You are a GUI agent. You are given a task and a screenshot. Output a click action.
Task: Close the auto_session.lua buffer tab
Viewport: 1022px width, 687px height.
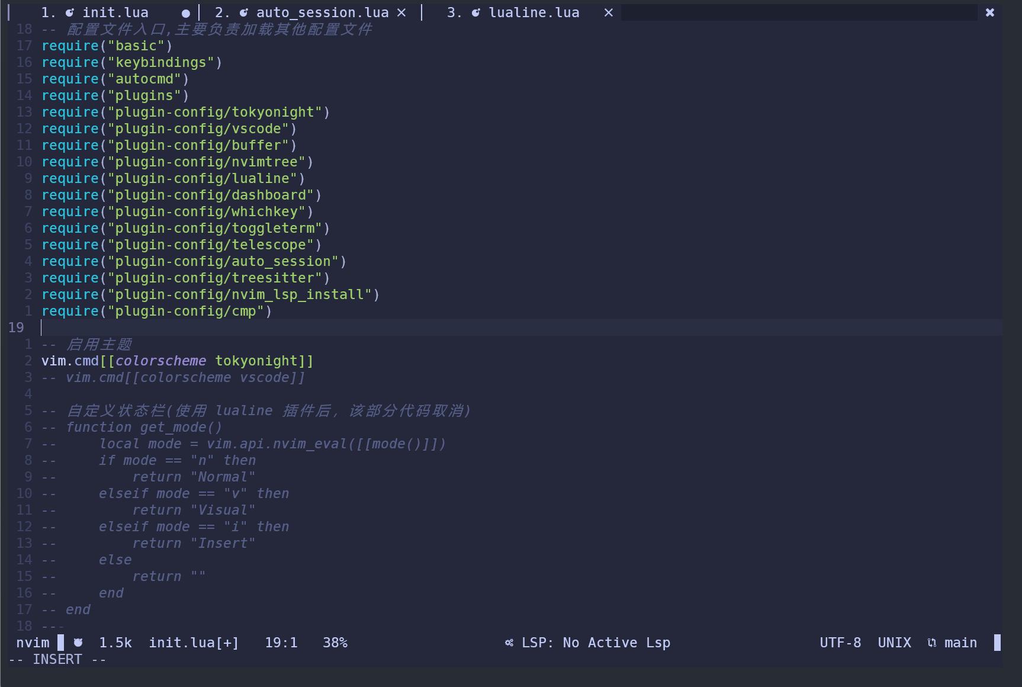click(x=401, y=12)
